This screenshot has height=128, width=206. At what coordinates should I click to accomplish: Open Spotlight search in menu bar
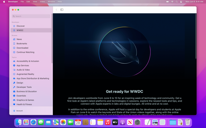coord(177,2)
